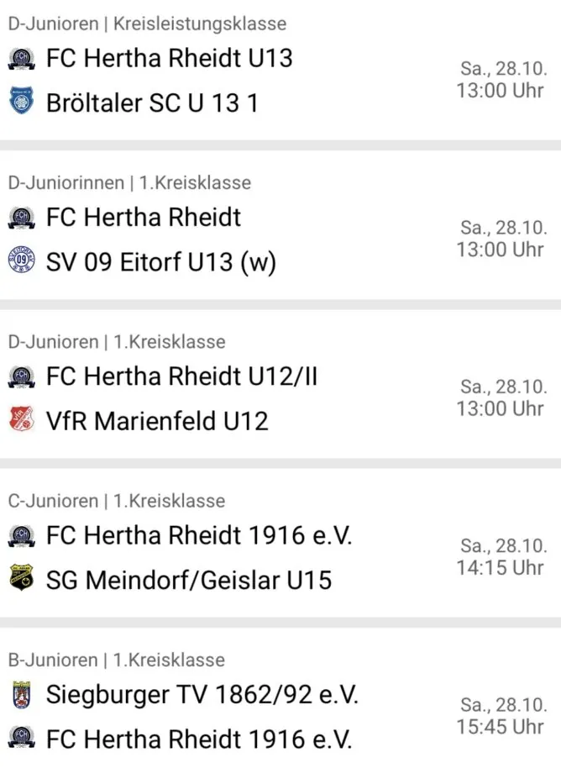Open VfR Marienfeld U12 team page
The width and height of the screenshot is (561, 768).
(x=157, y=421)
